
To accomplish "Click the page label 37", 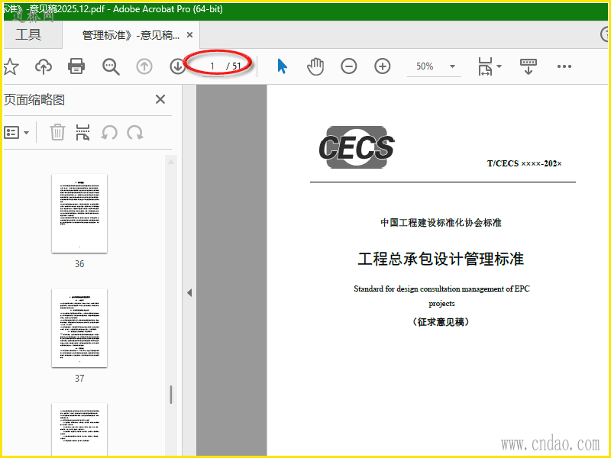I will 79,379.
